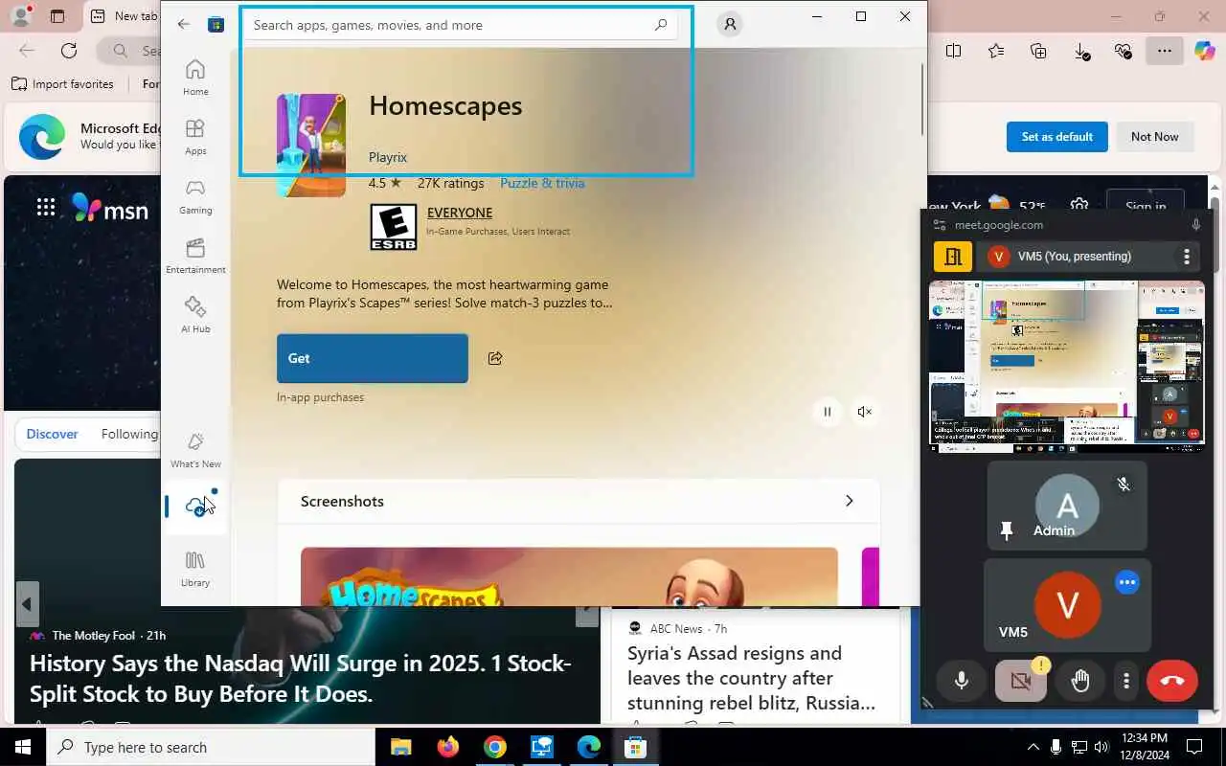Open Nasdaq Will Surge article headline
The height and width of the screenshot is (766, 1226).
point(301,678)
